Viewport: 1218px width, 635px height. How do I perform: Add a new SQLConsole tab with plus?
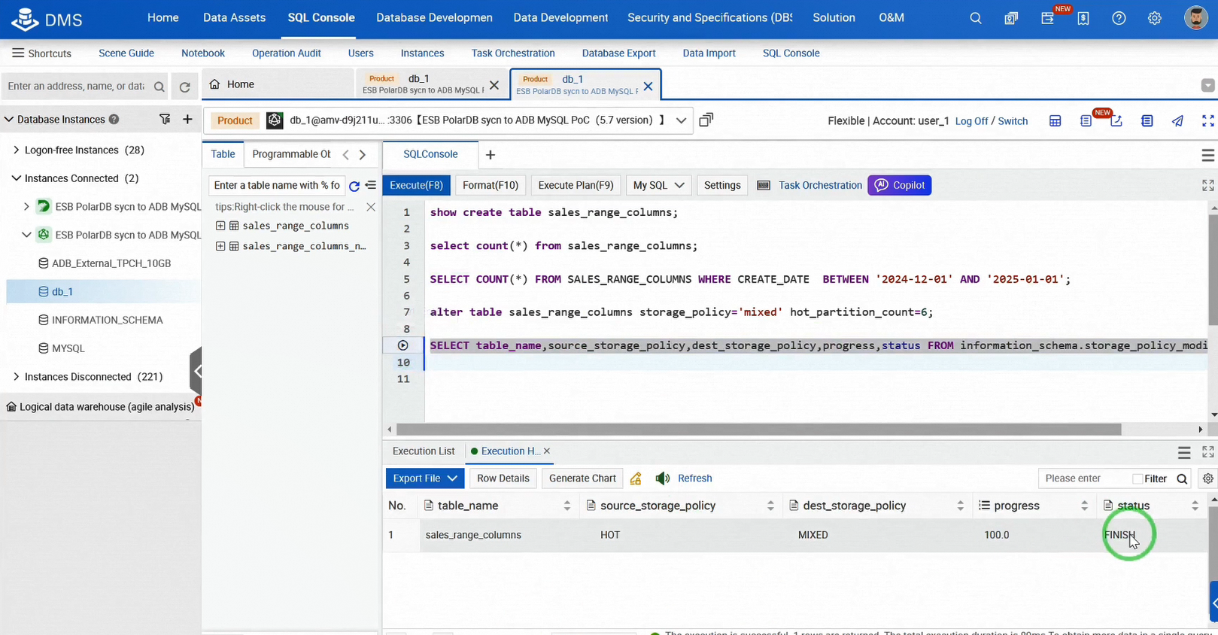[491, 155]
